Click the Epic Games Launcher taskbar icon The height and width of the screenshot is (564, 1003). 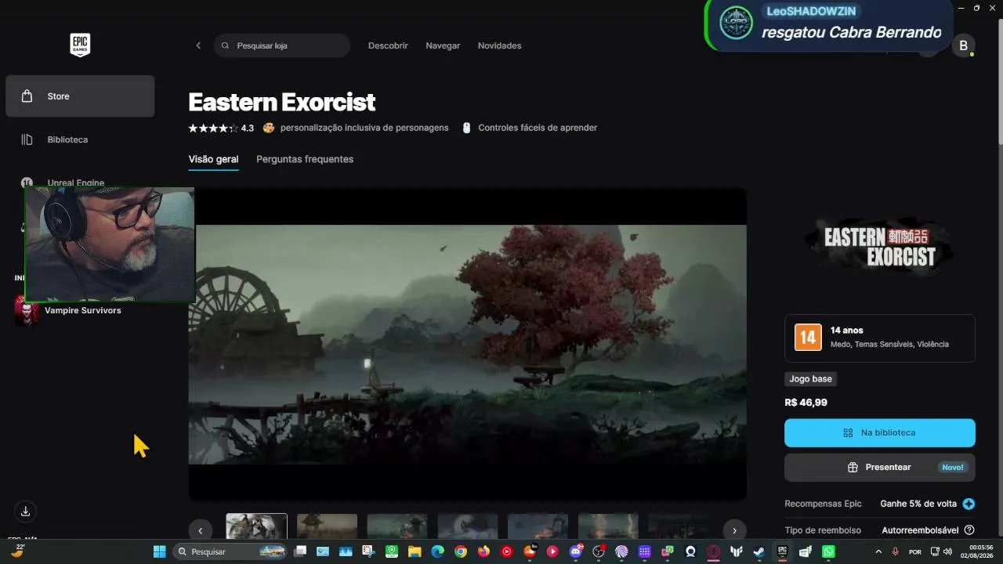click(x=782, y=551)
